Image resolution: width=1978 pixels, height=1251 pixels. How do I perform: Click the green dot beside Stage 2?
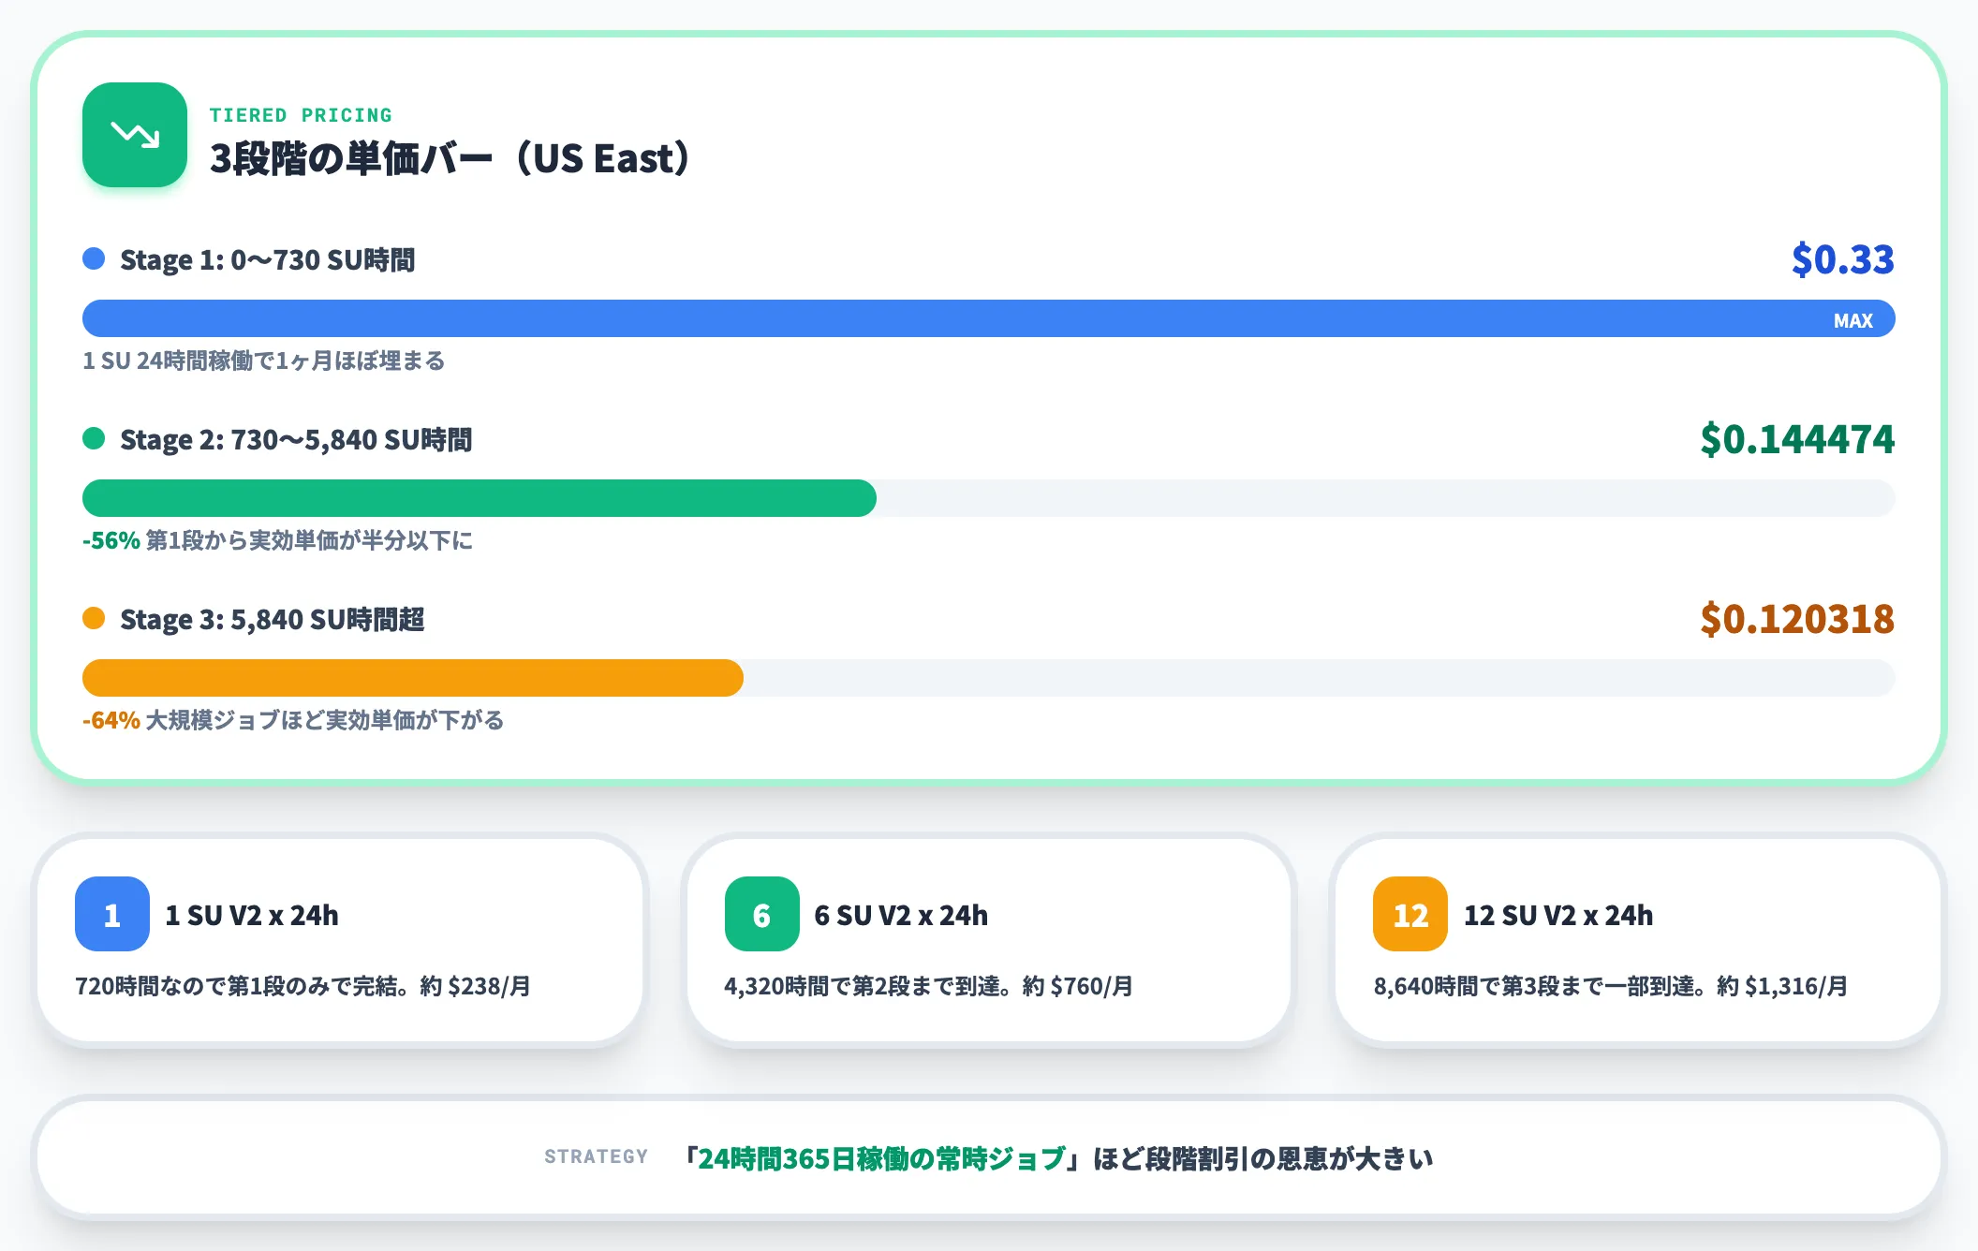point(94,438)
